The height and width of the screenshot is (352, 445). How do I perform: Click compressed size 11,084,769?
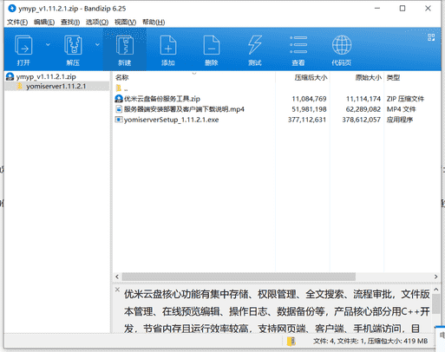309,99
